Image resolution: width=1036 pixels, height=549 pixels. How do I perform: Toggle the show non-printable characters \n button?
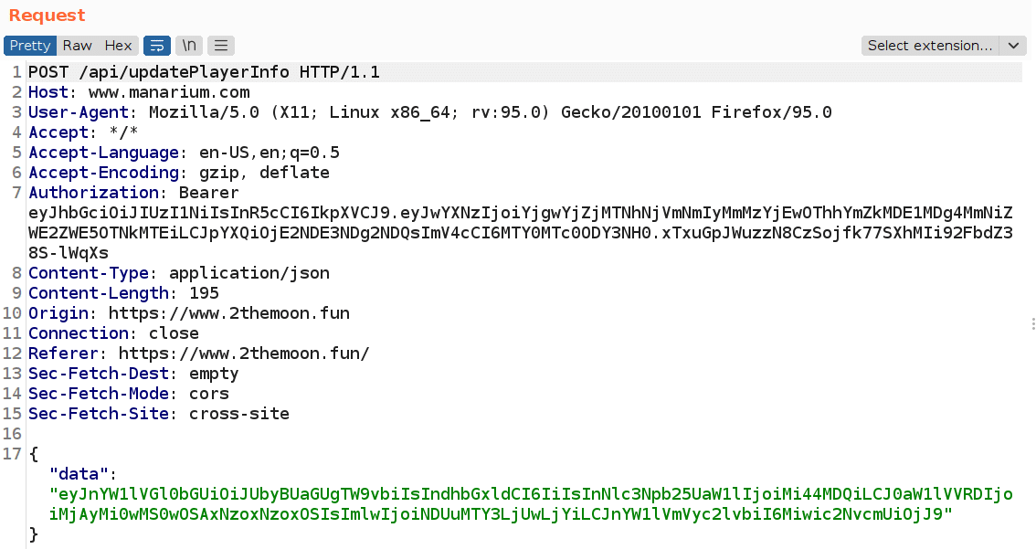point(189,46)
